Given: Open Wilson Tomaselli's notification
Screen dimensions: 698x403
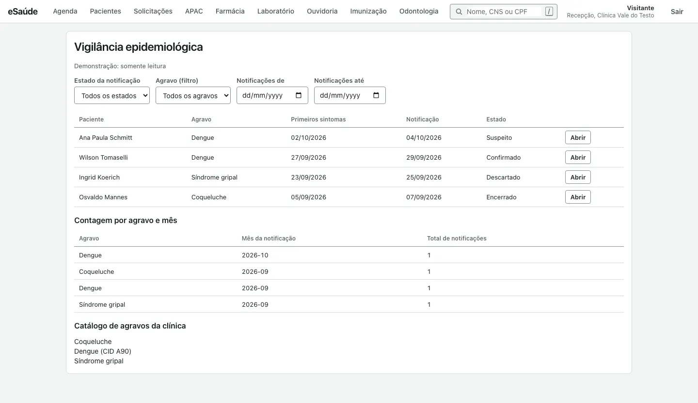Looking at the screenshot, I should [578, 157].
